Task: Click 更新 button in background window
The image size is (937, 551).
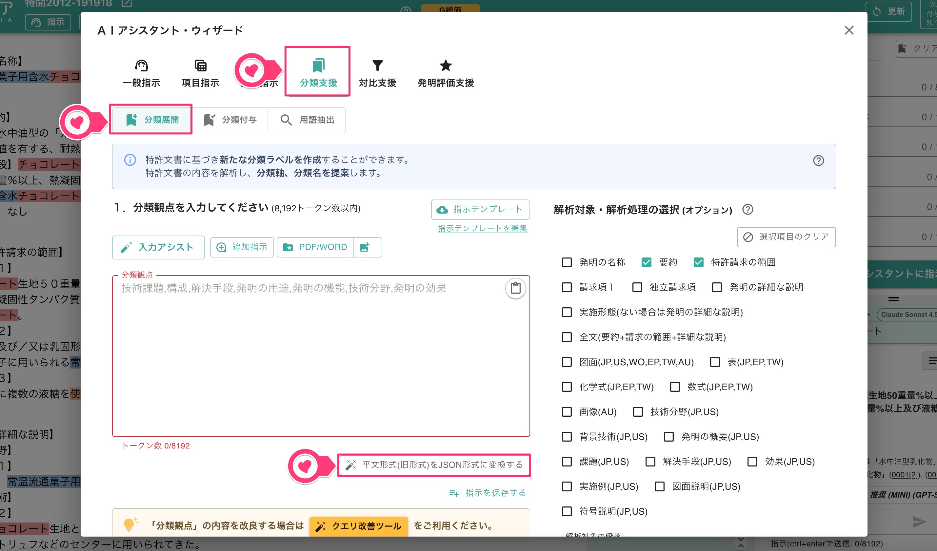Action: point(889,11)
